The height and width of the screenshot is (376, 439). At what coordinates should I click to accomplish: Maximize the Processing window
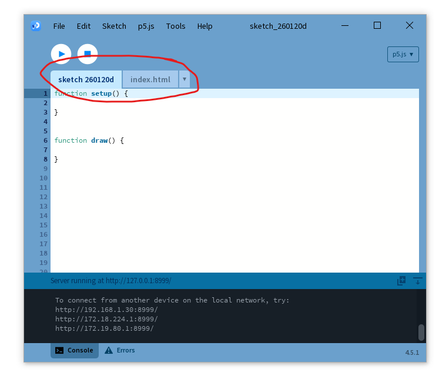pos(377,25)
